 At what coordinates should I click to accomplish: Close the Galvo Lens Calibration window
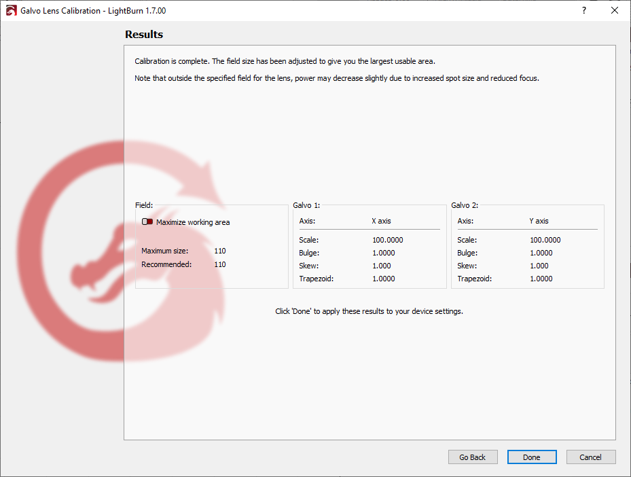click(x=615, y=11)
